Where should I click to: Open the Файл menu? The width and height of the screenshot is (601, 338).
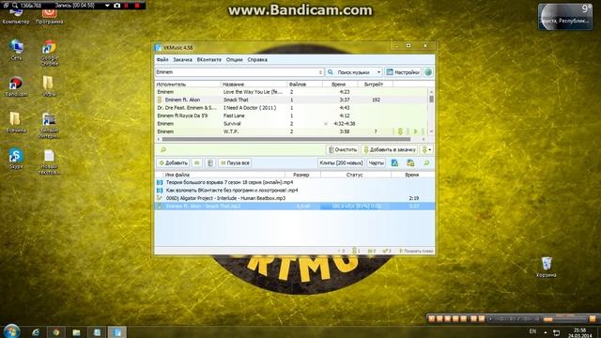[x=162, y=60]
